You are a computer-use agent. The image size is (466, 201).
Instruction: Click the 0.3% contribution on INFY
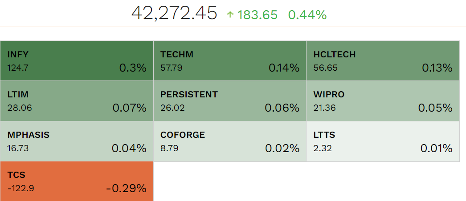click(x=133, y=68)
